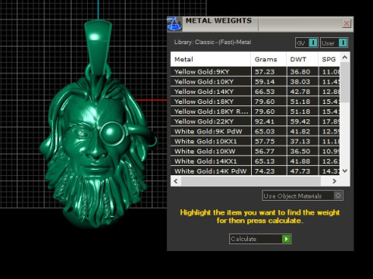Image resolution: width=373 pixels, height=279 pixels.
Task: Click the table scroll up arrow
Action: tap(345, 57)
